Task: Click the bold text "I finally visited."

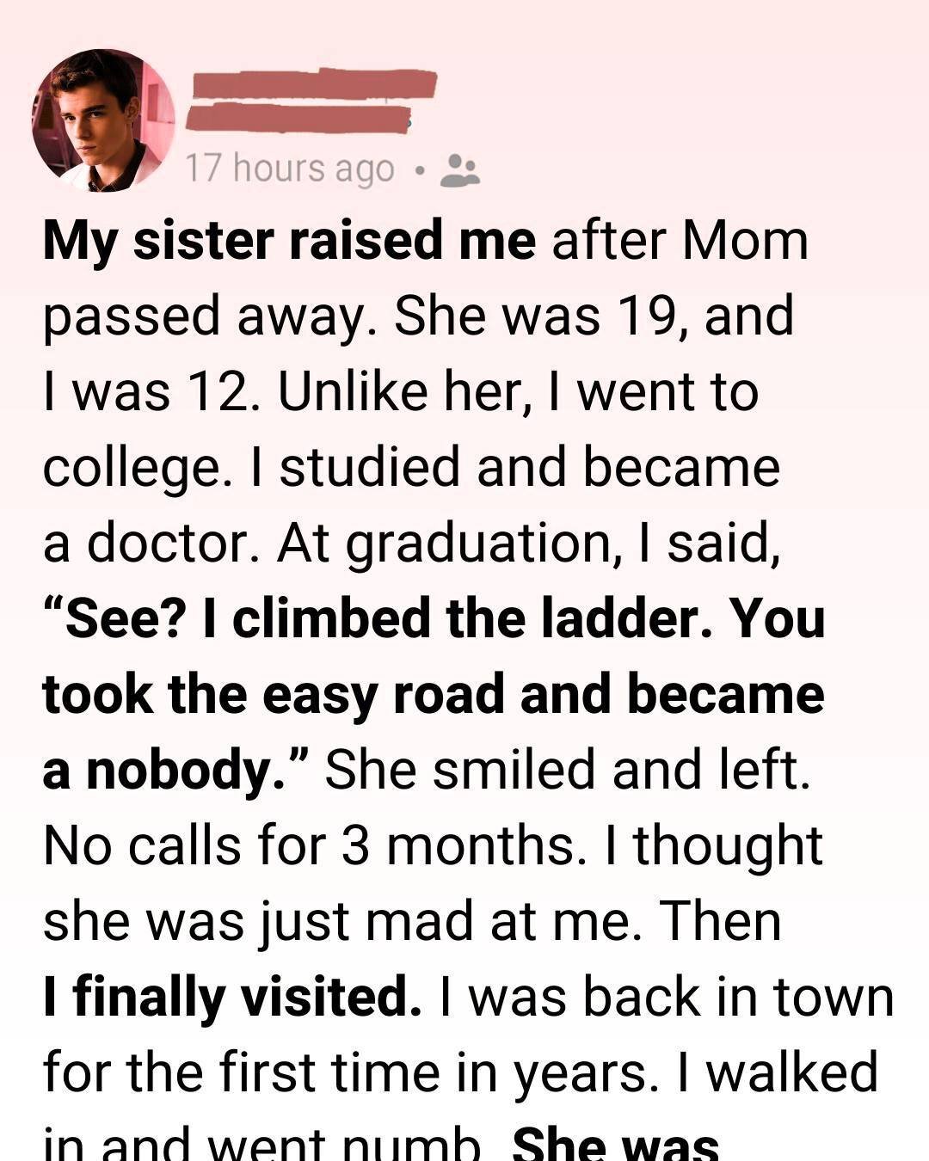Action: click(x=232, y=997)
